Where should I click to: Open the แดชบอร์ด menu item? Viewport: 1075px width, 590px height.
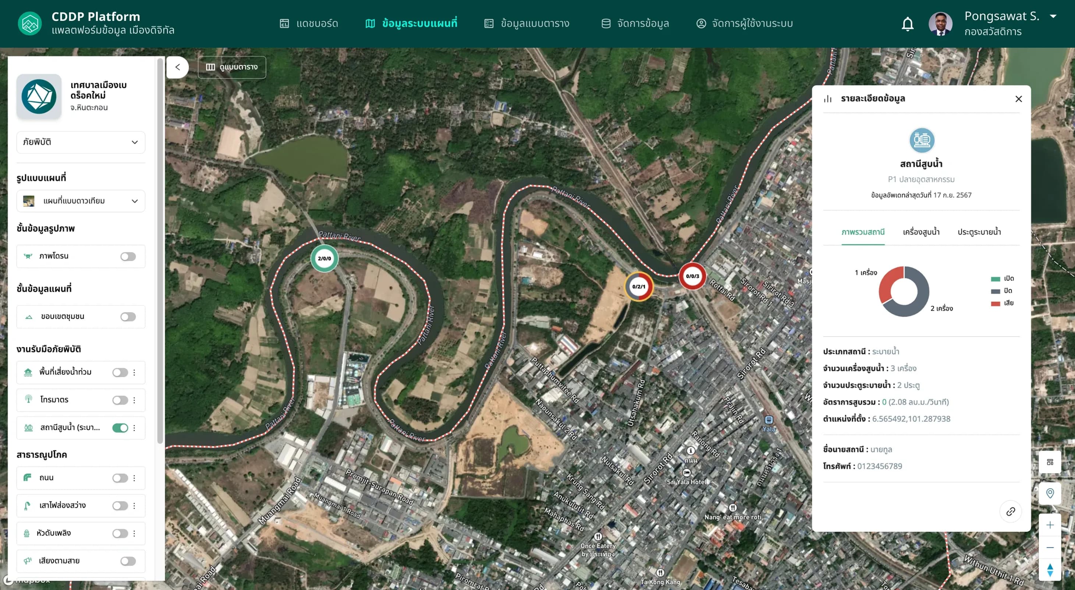(x=309, y=24)
